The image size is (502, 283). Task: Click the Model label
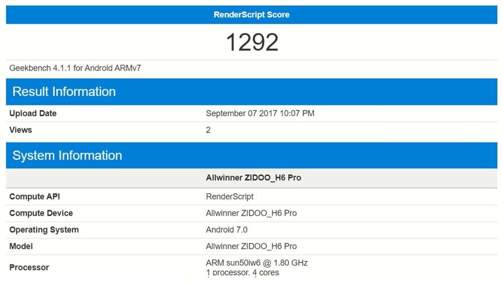coord(21,246)
